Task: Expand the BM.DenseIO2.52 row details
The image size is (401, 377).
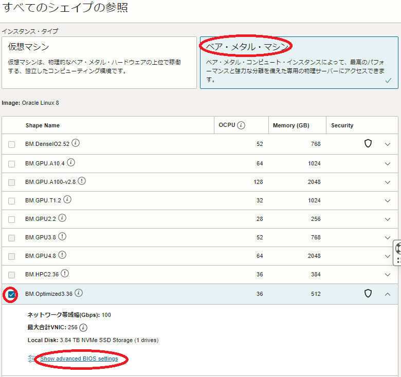Action: [388, 144]
